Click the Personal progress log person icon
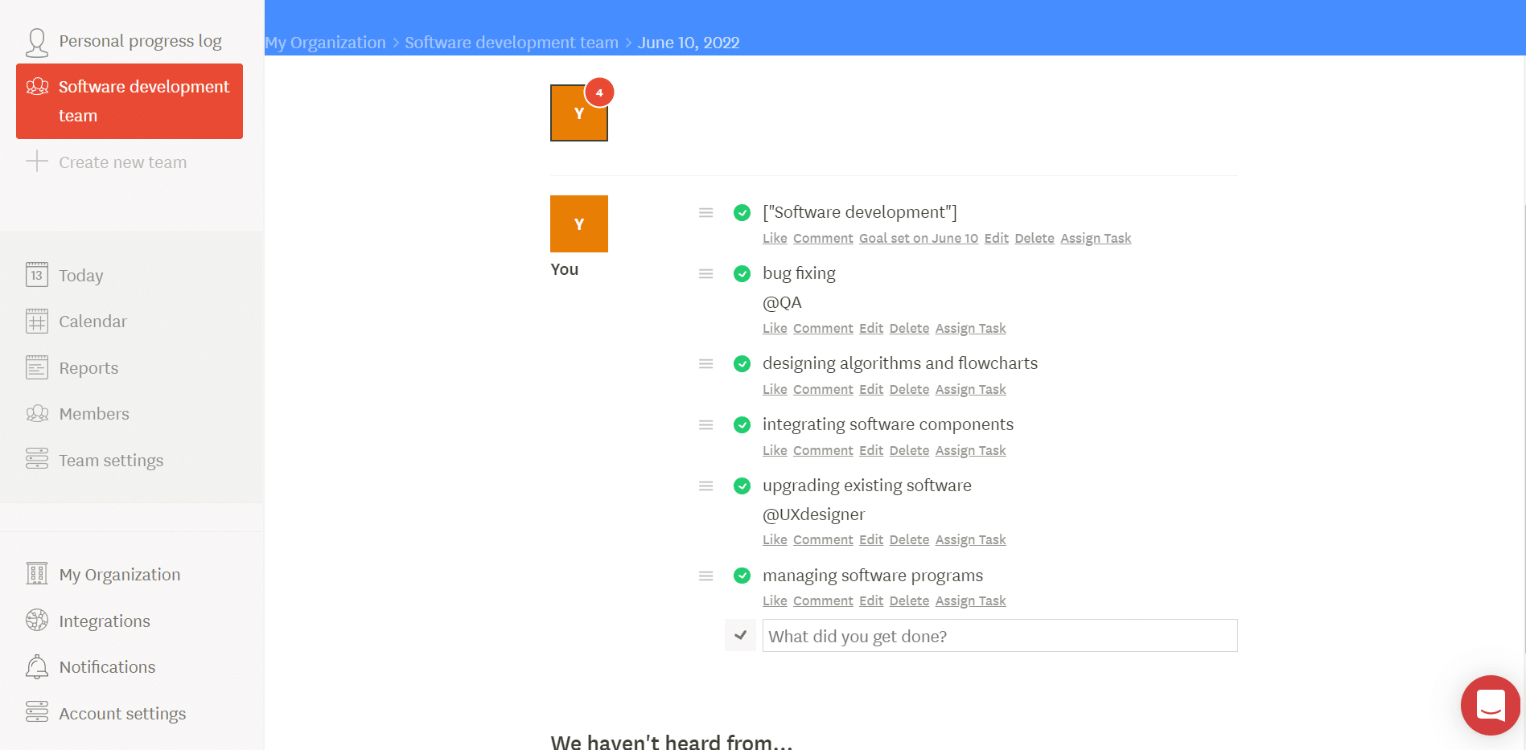The width and height of the screenshot is (1526, 750). pyautogui.click(x=36, y=40)
